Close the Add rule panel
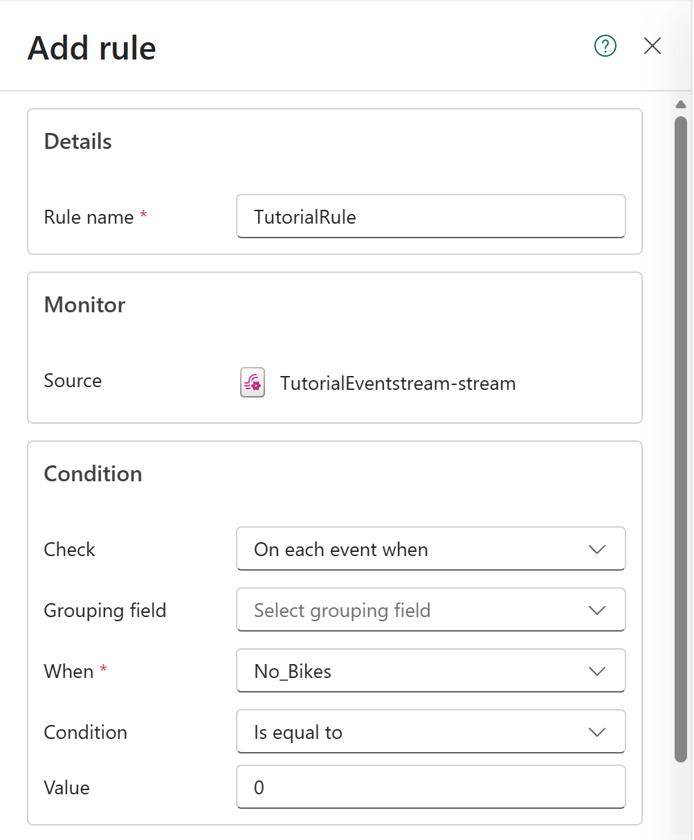 (651, 46)
